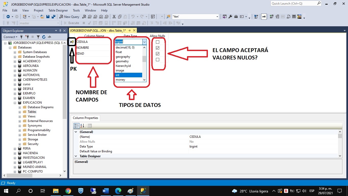Click the Save All icon
The image size is (348, 196).
point(53,17)
